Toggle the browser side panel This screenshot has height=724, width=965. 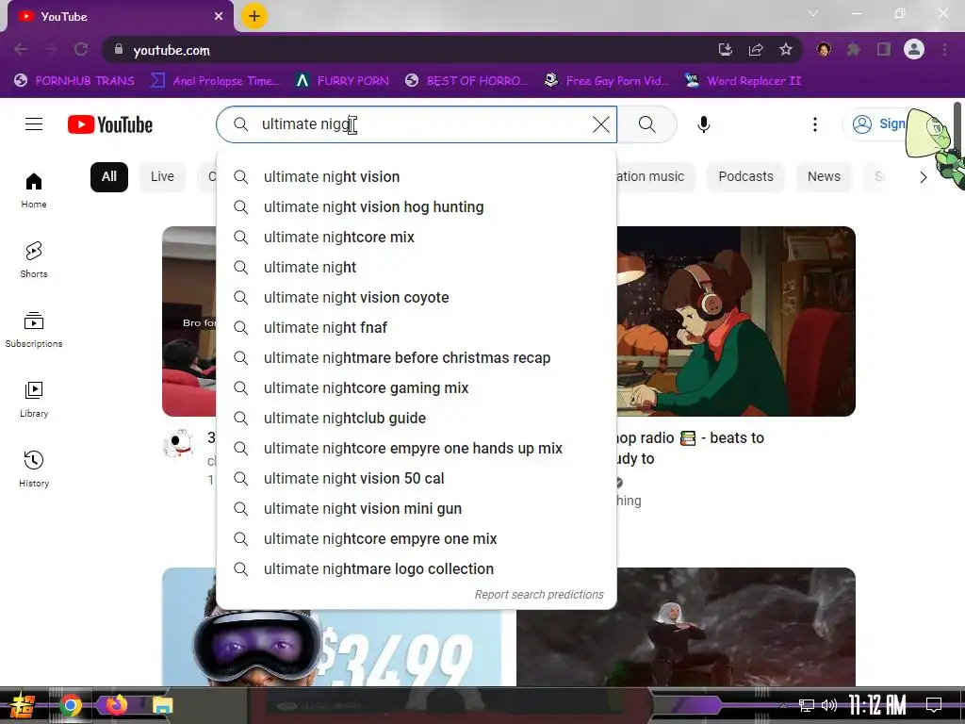884,50
